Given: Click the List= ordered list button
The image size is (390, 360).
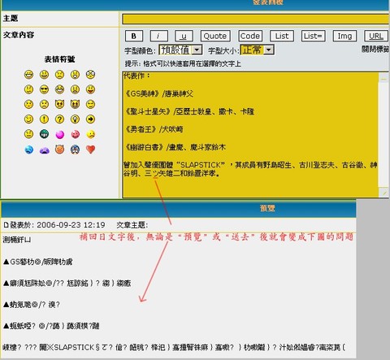Looking at the screenshot, I should point(313,36).
